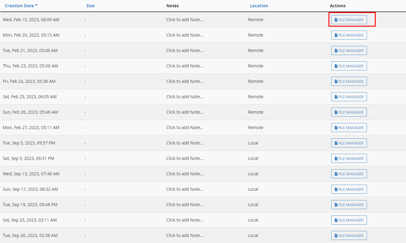Click file icon in Feb 23, 2023 row
Screen dimensions: 406x243
[336, 66]
